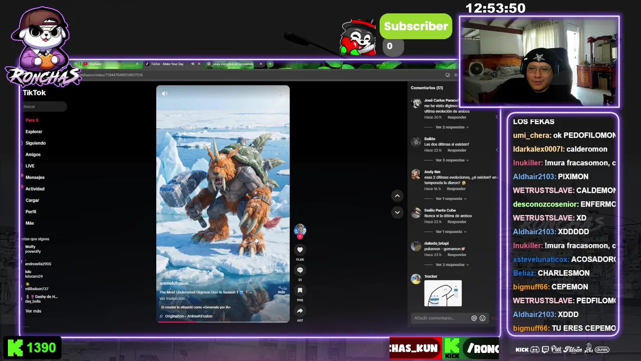641x361 pixels.
Task: Open followed account lulu lulucaro29
Action: pyautogui.click(x=34, y=274)
